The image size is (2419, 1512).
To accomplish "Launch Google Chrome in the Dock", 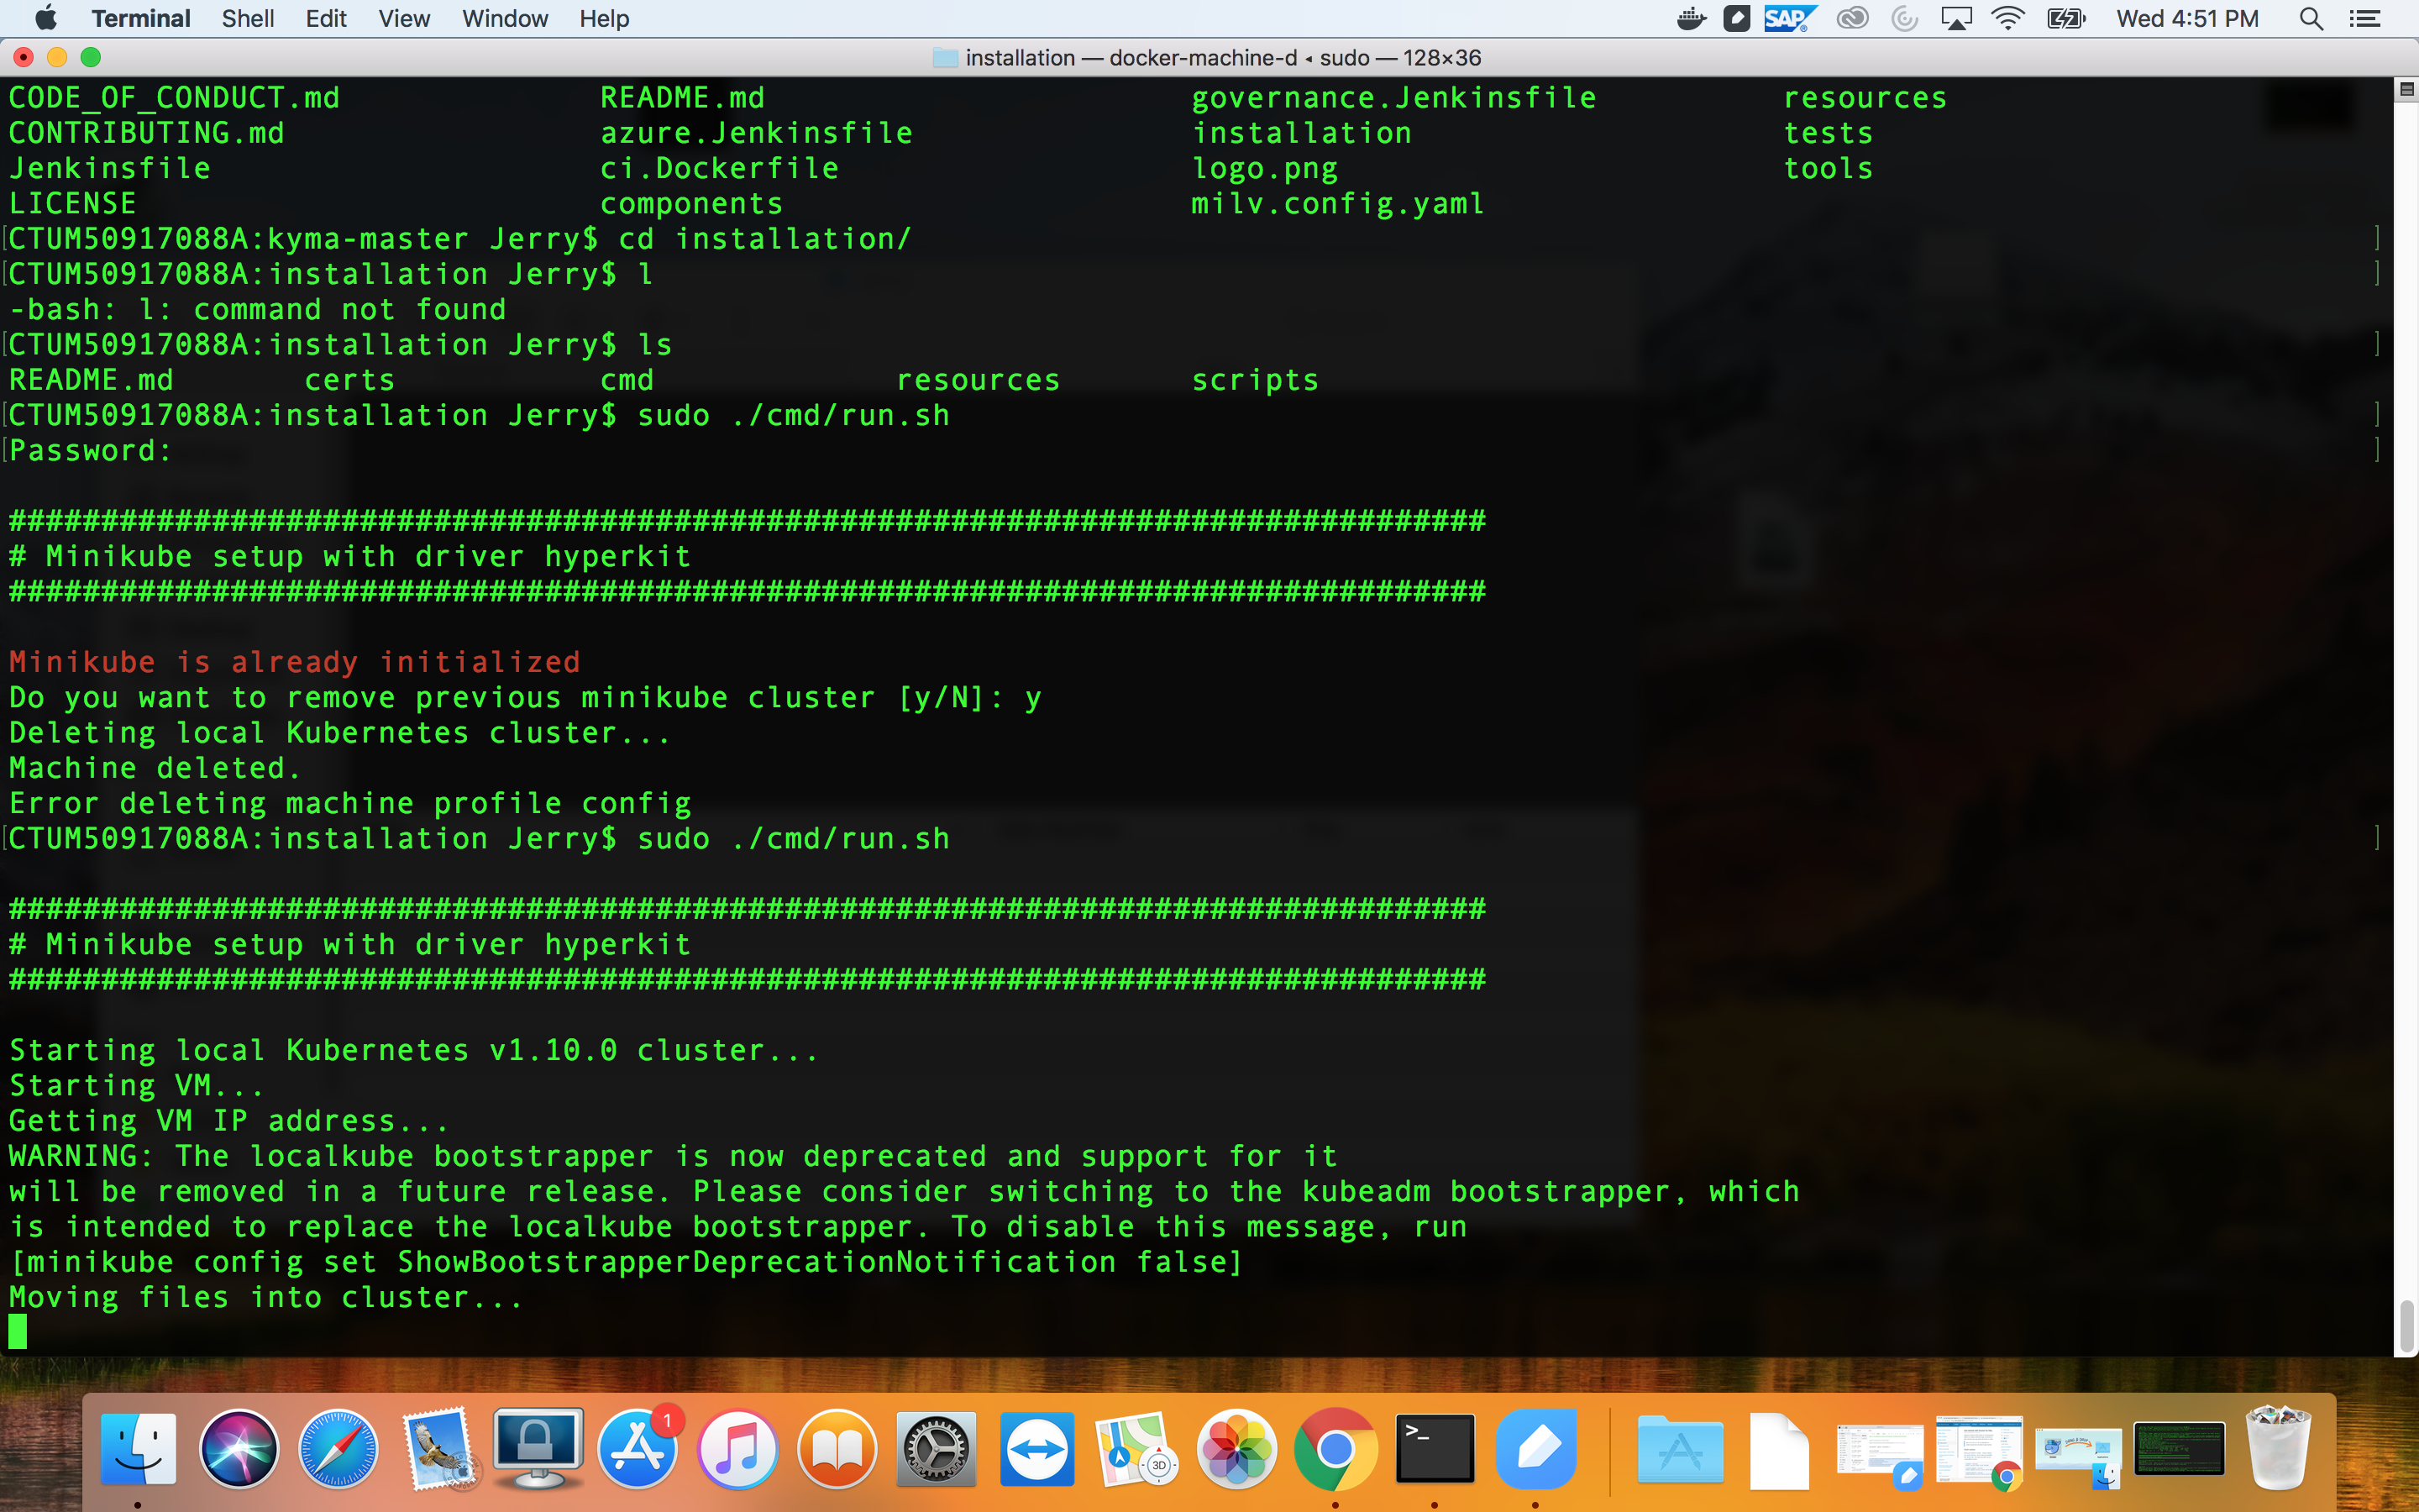I will (x=1335, y=1448).
